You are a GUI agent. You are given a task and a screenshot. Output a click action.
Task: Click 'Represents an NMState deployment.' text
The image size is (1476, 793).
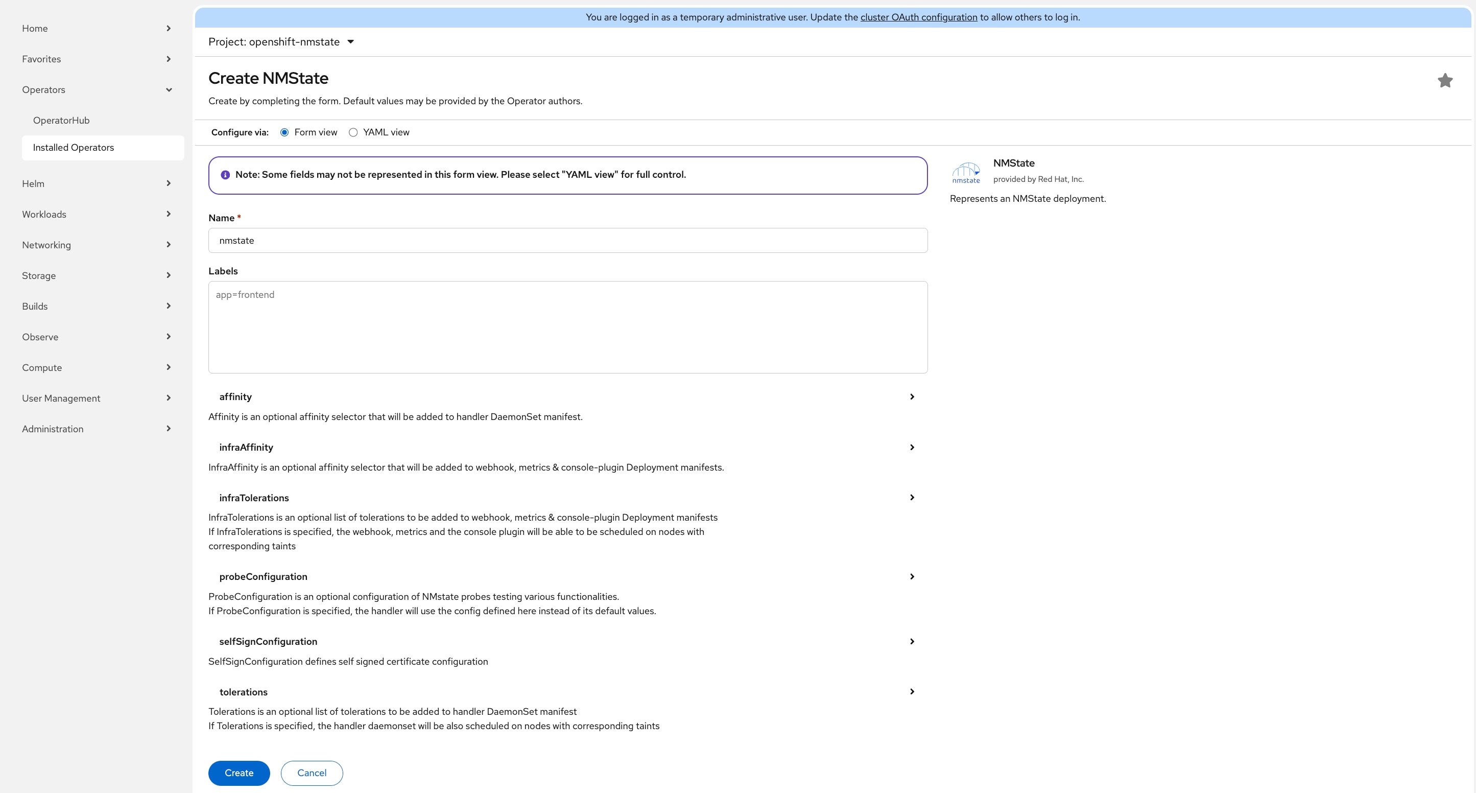click(1028, 199)
